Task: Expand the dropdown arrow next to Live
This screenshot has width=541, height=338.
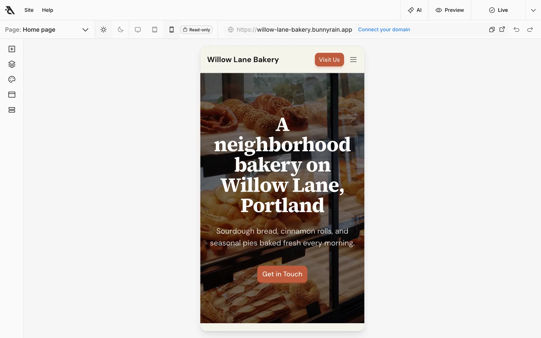Action: 533,10
